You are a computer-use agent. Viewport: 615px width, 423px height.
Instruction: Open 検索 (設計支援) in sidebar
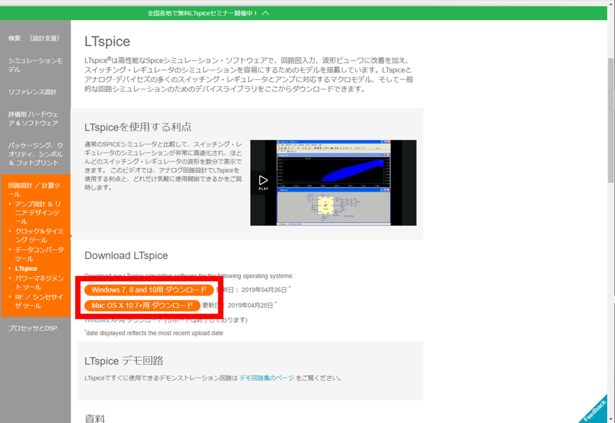pyautogui.click(x=34, y=38)
